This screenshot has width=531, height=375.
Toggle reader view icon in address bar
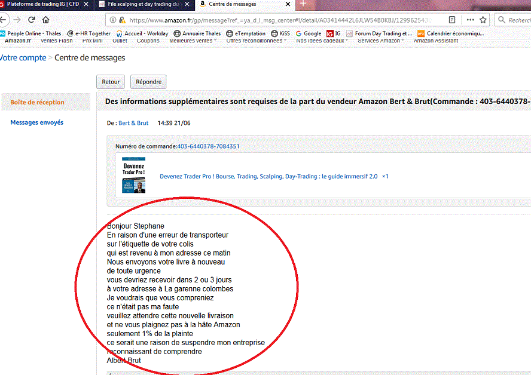point(451,20)
